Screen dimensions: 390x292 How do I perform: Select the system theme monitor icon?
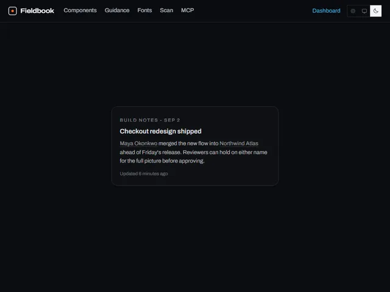[x=364, y=11]
